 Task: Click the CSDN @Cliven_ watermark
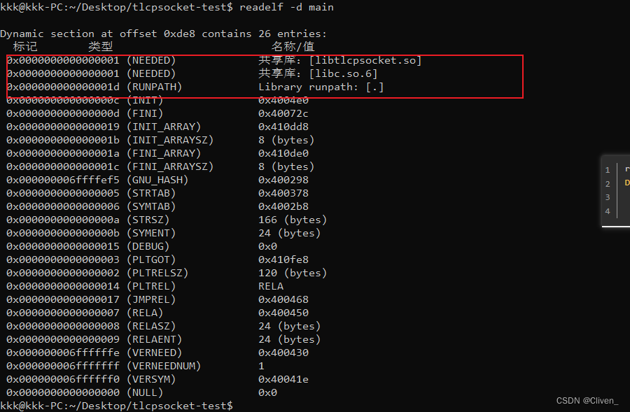tap(587, 400)
